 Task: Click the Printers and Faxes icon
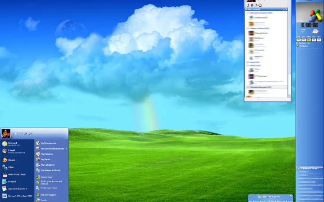[38, 188]
